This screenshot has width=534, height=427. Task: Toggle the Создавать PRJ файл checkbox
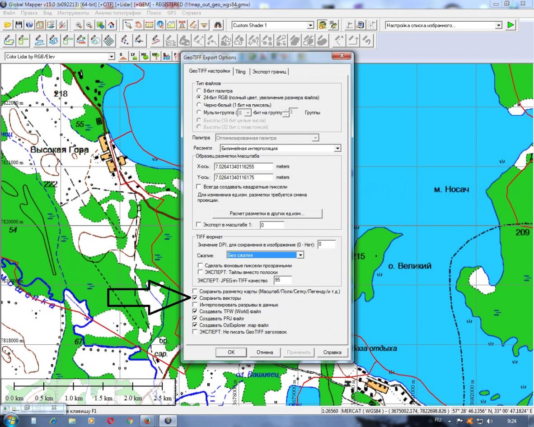[x=195, y=318]
